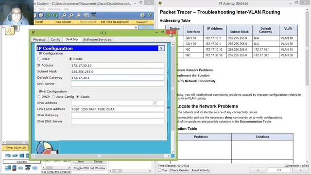
Task: Click the PC3 window horizontal scrollbar thumb
Action: (x=99, y=156)
